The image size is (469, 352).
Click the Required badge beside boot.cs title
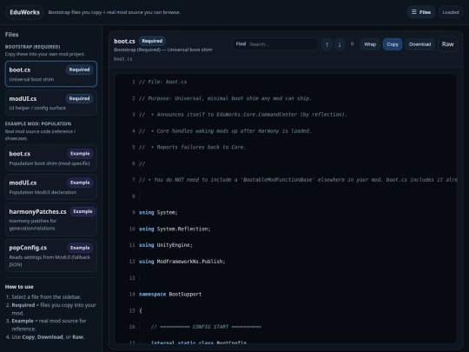click(x=152, y=41)
